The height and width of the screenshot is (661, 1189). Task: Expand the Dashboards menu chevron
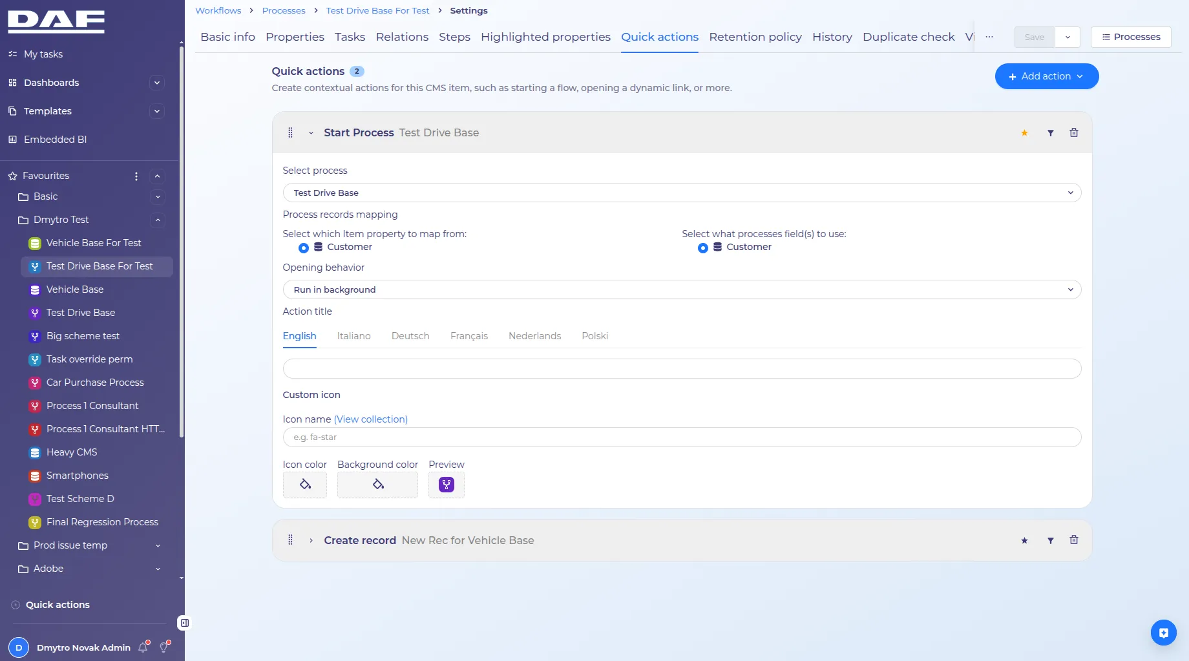click(156, 83)
